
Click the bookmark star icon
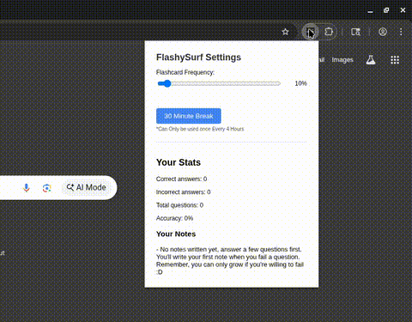coord(285,32)
